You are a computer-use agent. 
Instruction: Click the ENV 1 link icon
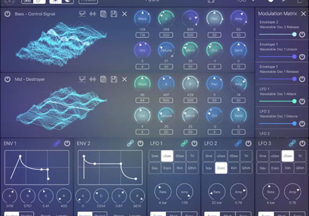tap(57, 143)
